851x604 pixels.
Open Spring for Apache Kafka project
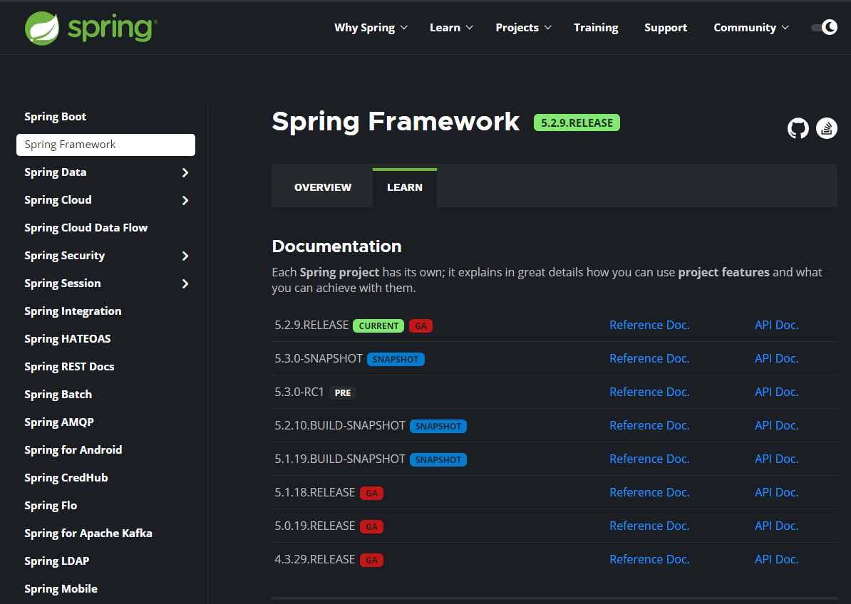88,533
